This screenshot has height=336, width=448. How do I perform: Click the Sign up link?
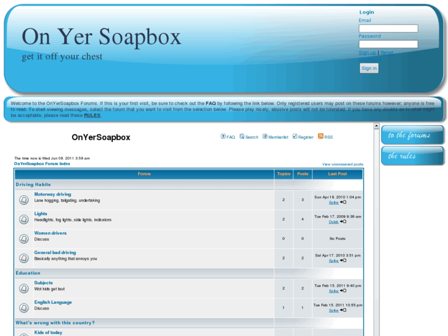pos(367,52)
